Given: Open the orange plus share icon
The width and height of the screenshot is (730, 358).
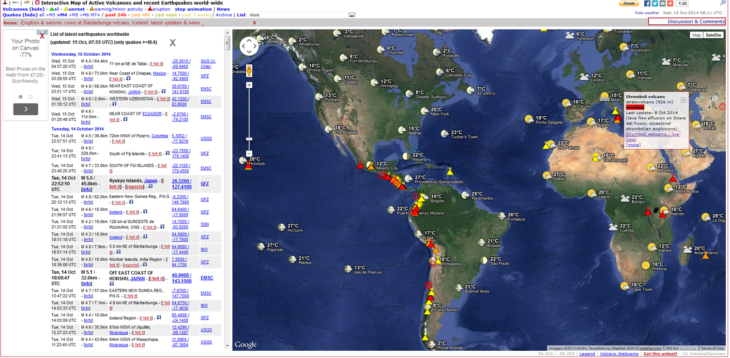Looking at the screenshot, I should click(x=670, y=3).
